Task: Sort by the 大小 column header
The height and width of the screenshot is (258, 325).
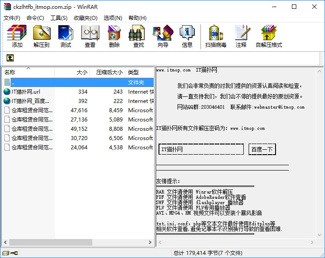Action: (72, 72)
